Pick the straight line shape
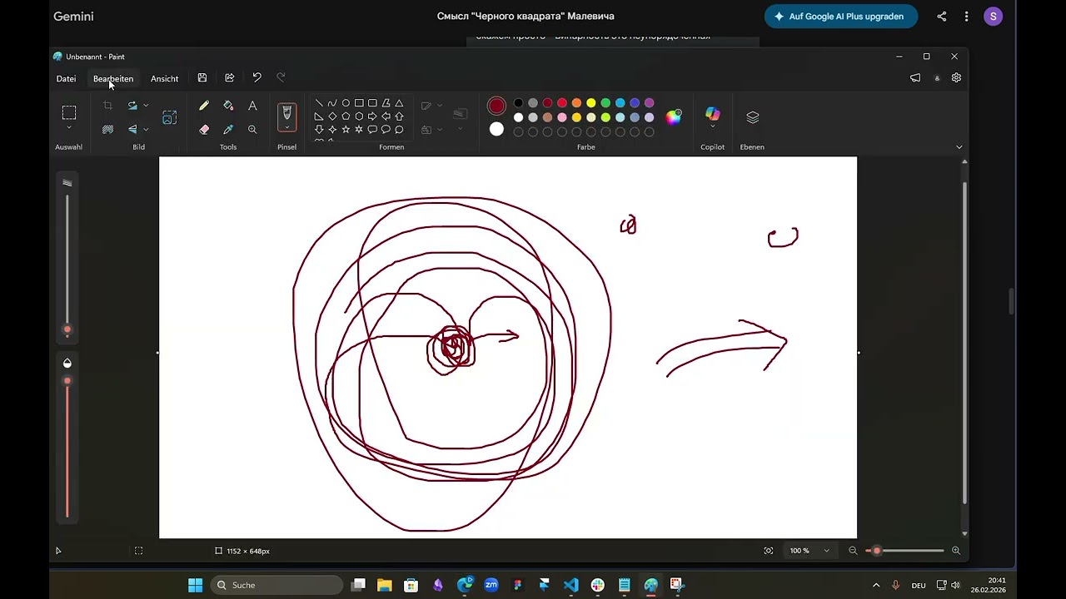1066x599 pixels. (x=319, y=103)
